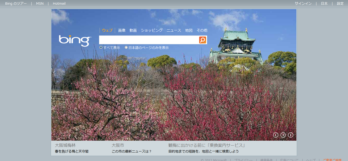Image resolution: width=348 pixels, height=161 pixels.
Task: Open the ショッピング tab
Action: 152,30
